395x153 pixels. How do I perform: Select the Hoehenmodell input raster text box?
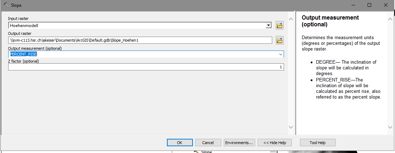(137, 26)
